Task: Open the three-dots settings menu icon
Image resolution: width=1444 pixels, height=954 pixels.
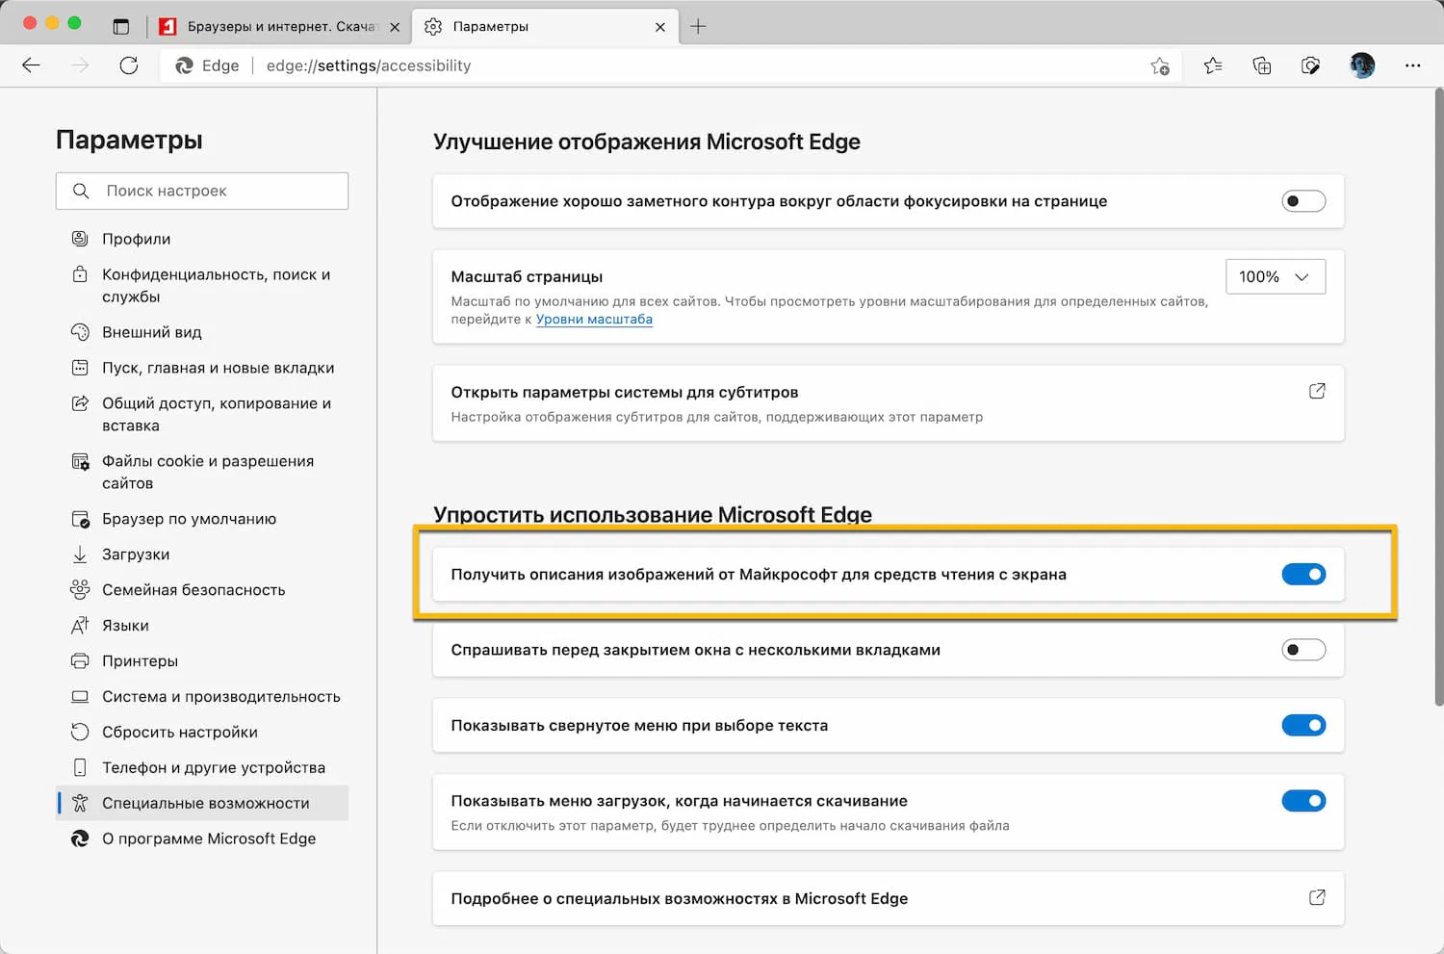Action: click(x=1412, y=65)
